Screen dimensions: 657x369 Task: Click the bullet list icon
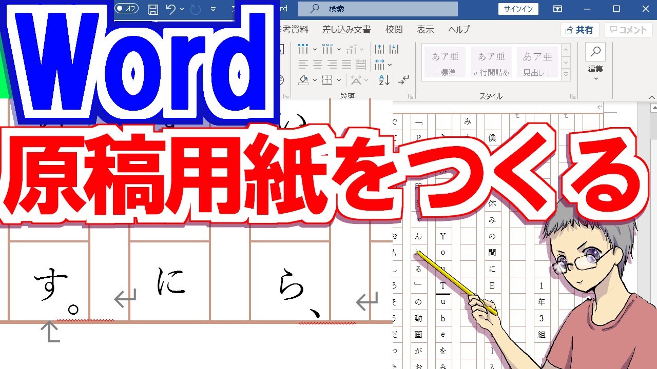pos(303,50)
